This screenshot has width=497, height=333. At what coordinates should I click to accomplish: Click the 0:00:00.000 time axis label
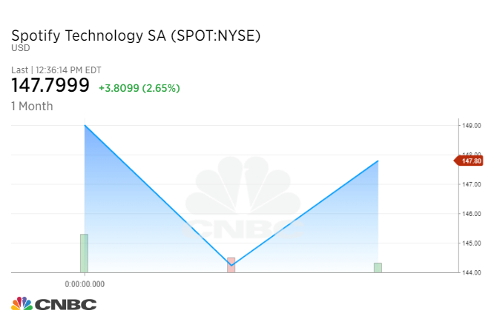click(x=85, y=284)
